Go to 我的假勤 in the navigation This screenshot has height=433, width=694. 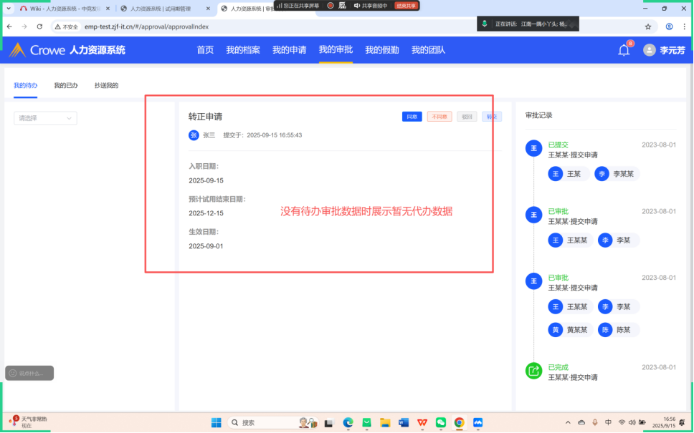tap(381, 50)
